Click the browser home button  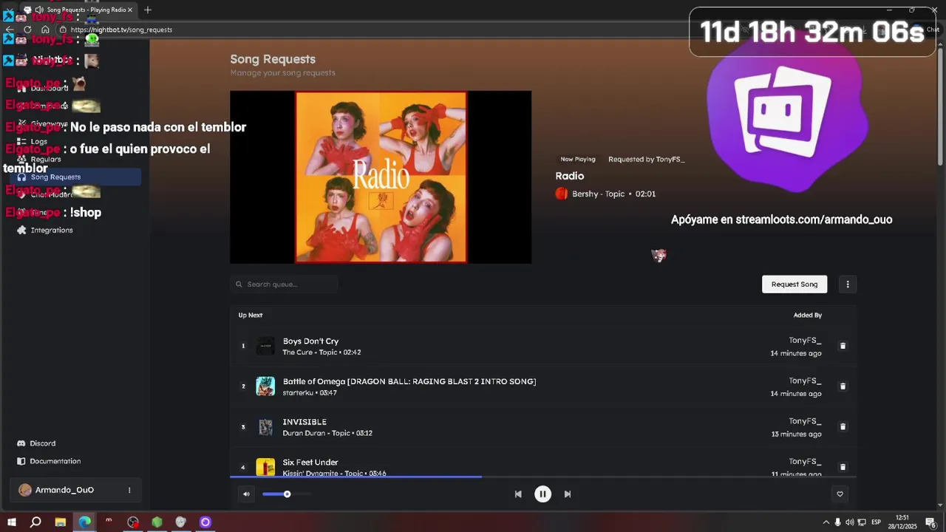[x=45, y=30]
